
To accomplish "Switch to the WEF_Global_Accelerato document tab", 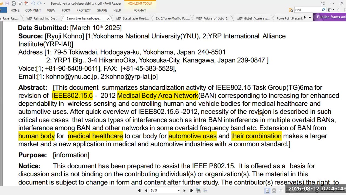I will [253, 18].
